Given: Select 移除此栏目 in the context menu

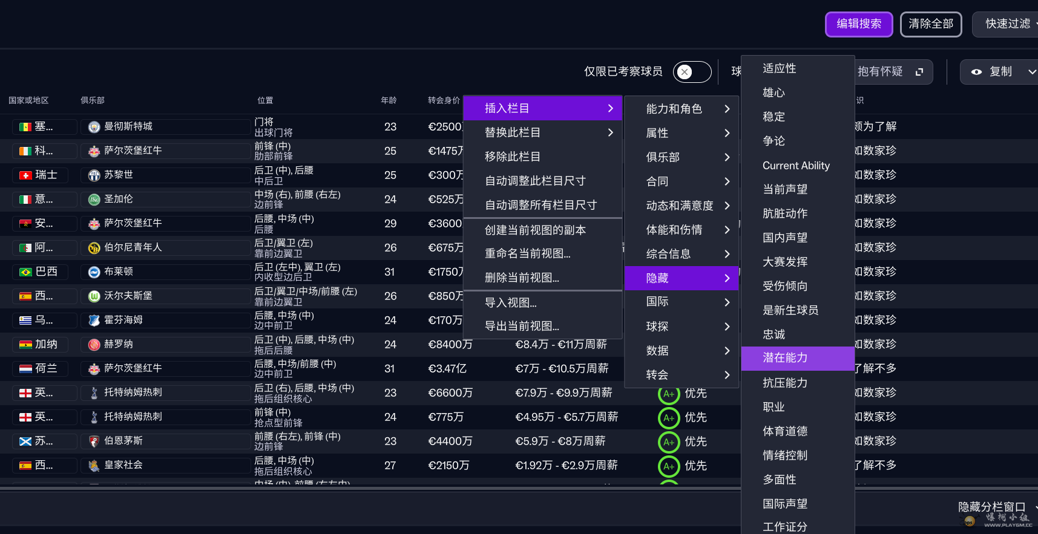Looking at the screenshot, I should click(513, 157).
